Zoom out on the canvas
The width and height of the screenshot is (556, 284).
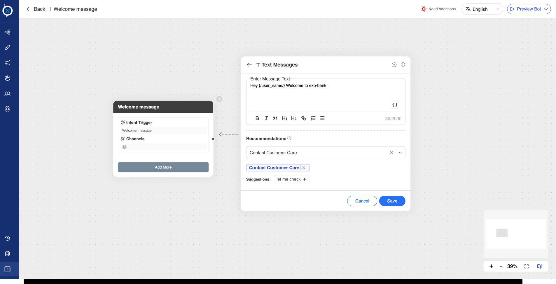coord(501,267)
